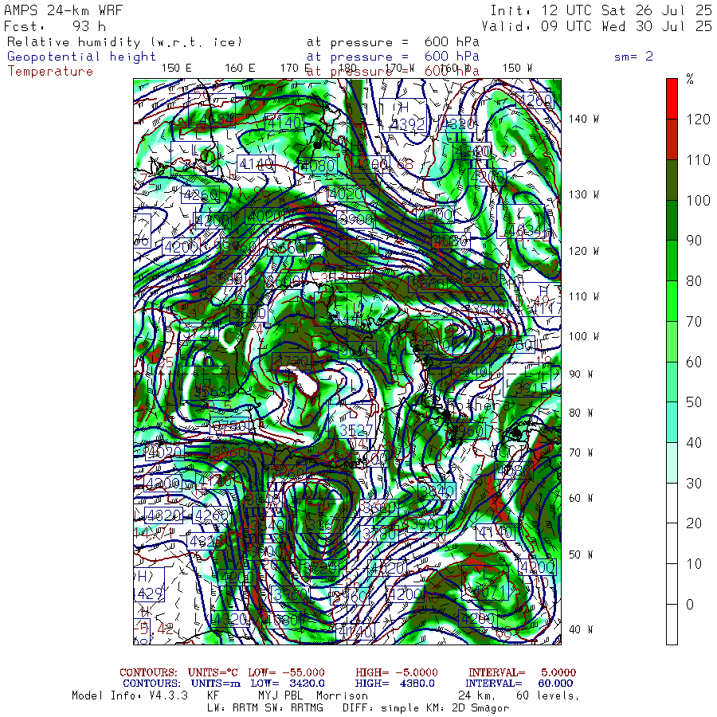Click the 'H 4392' high-pressure label box on the map
Image resolution: width=717 pixels, height=717 pixels.
(x=403, y=116)
